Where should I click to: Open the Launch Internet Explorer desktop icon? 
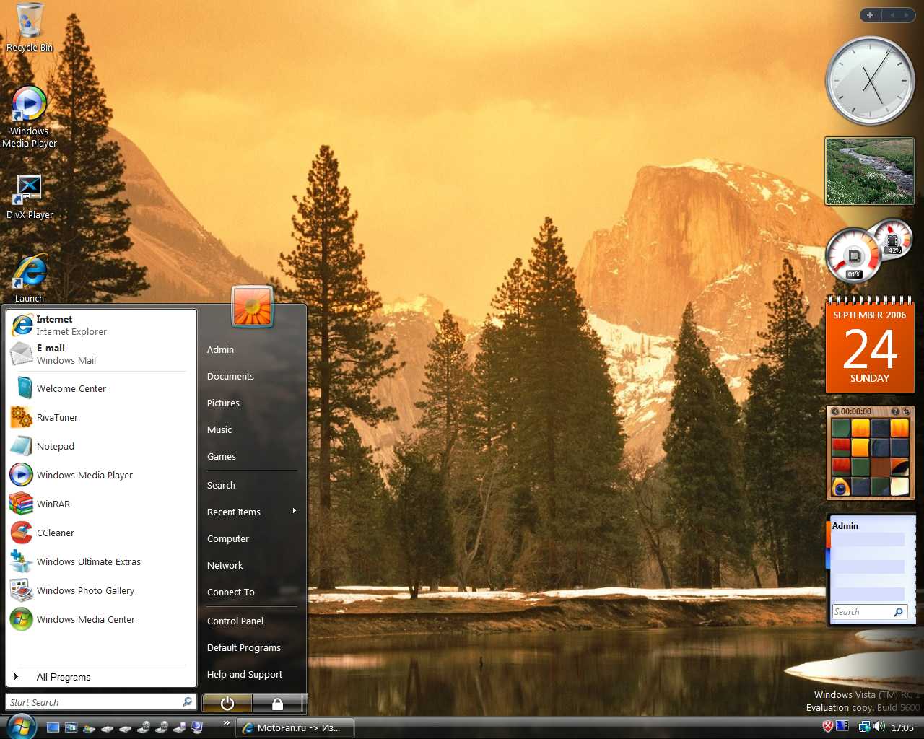[x=30, y=279]
